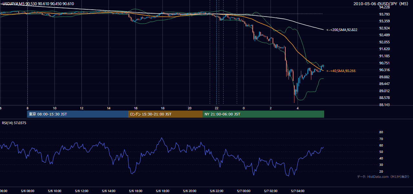413x194 pixels.
Task: Click hour label 18 on chart time axis
Action: pos(163,108)
